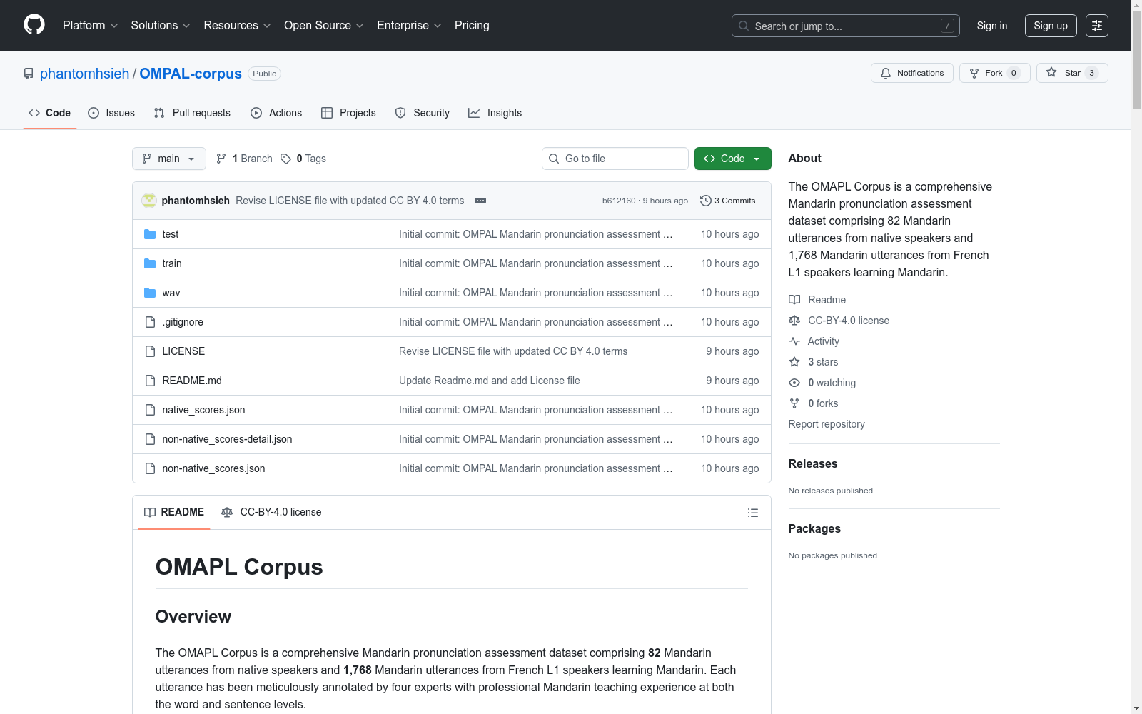
Task: Click the Sign up button
Action: (x=1051, y=26)
